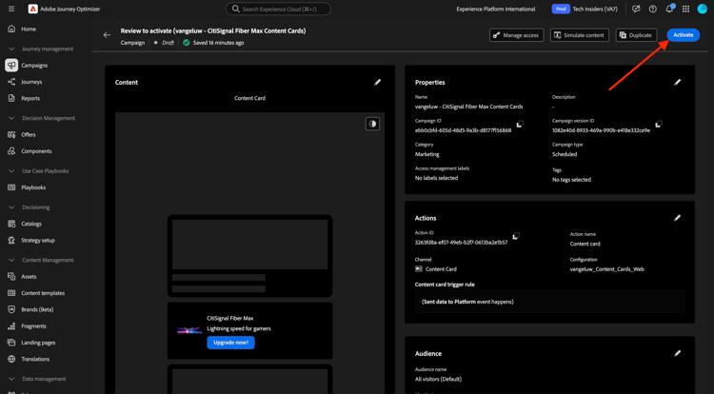This screenshot has height=394, width=714.
Task: Click the Journeys sidebar icon
Action: pos(11,82)
